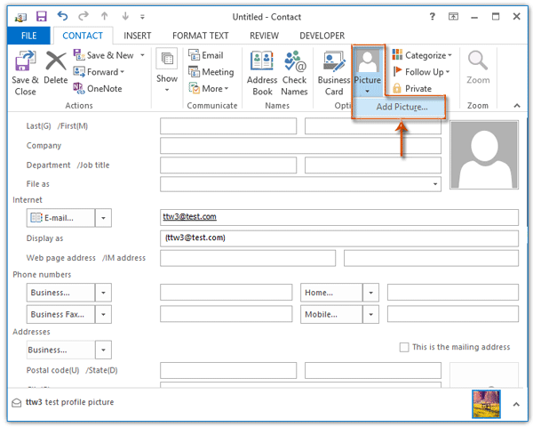533x427 pixels.
Task: Click the First name input field
Action: (372, 126)
